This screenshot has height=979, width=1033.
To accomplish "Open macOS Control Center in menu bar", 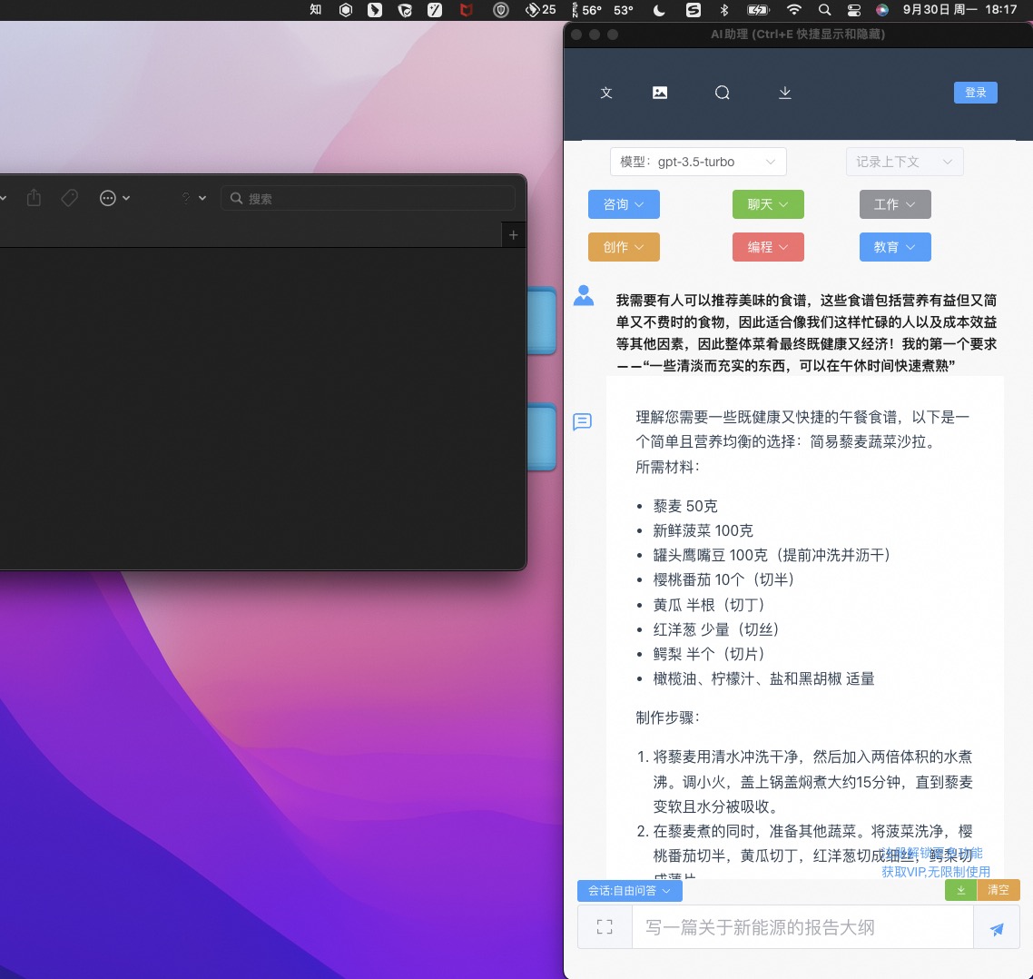I will pos(853,10).
